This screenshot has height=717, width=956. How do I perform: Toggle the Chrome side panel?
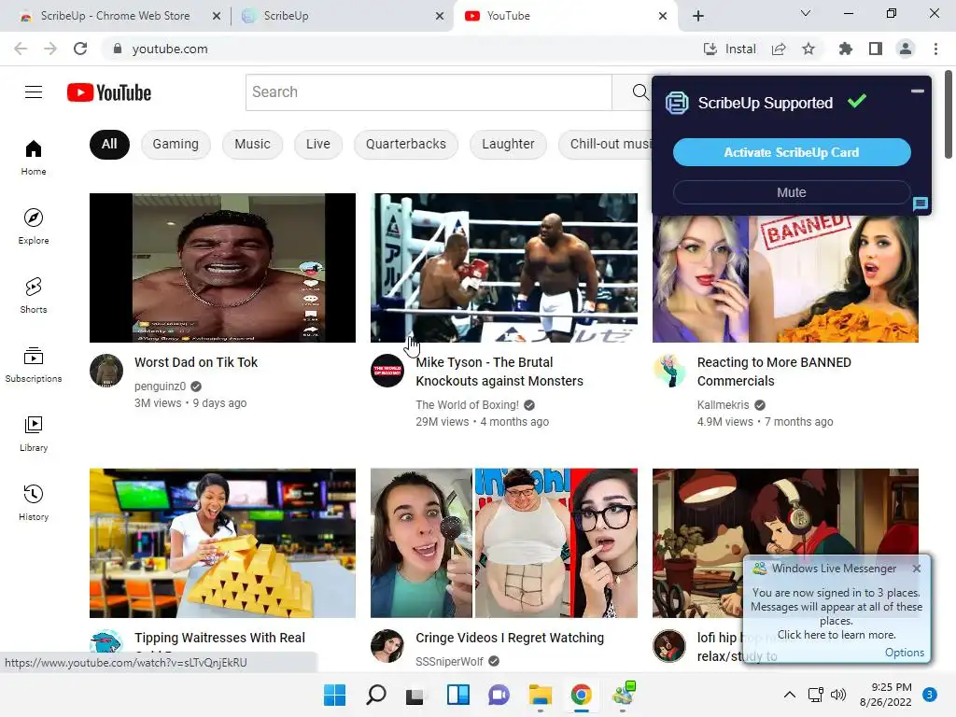tap(876, 49)
